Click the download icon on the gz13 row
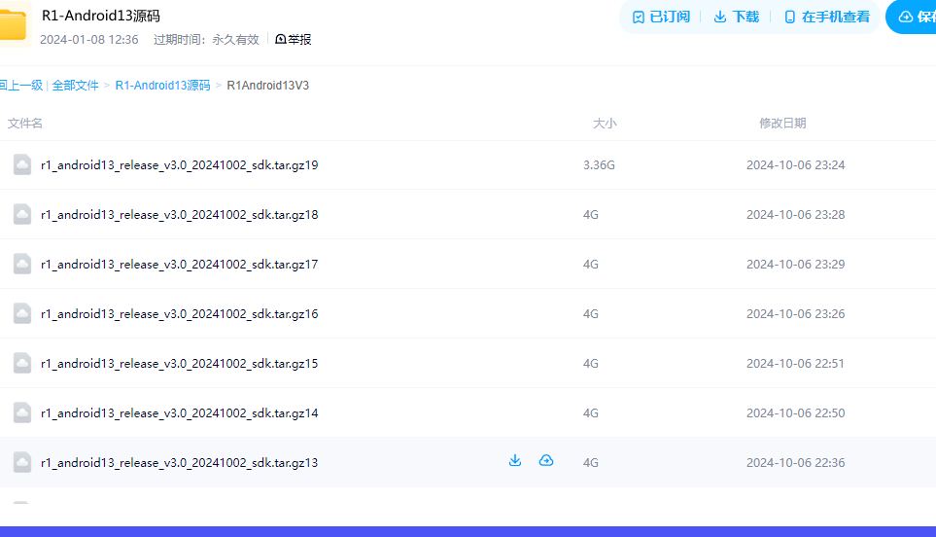Screen dimensions: 936x537 [x=515, y=461]
